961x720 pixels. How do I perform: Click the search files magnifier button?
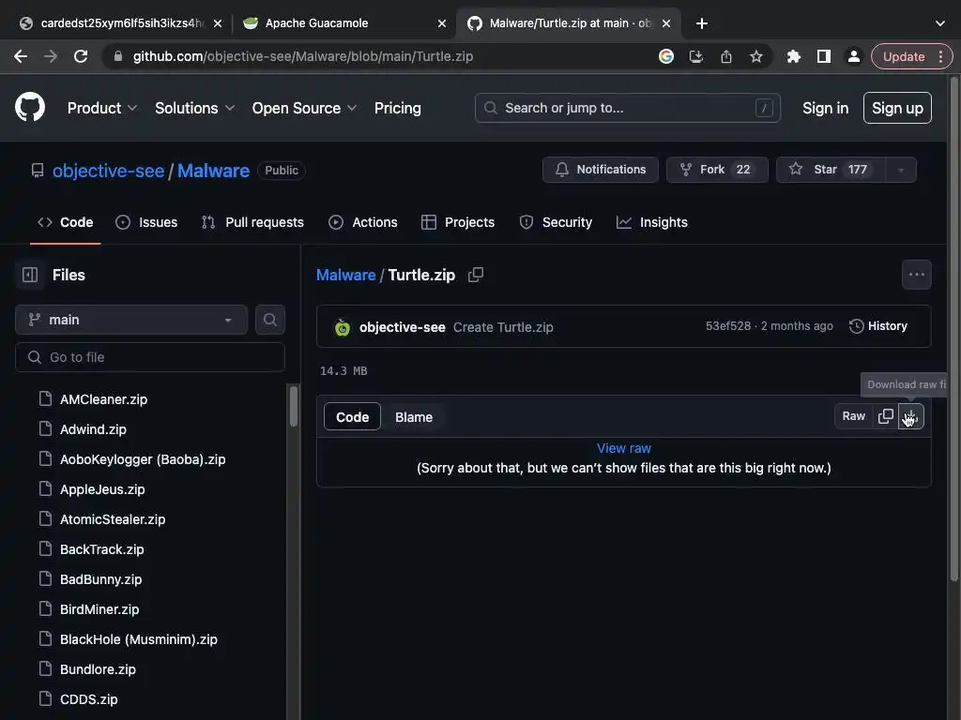270,320
